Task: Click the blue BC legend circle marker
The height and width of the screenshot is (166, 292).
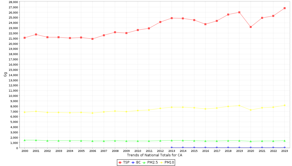Action: click(133, 162)
